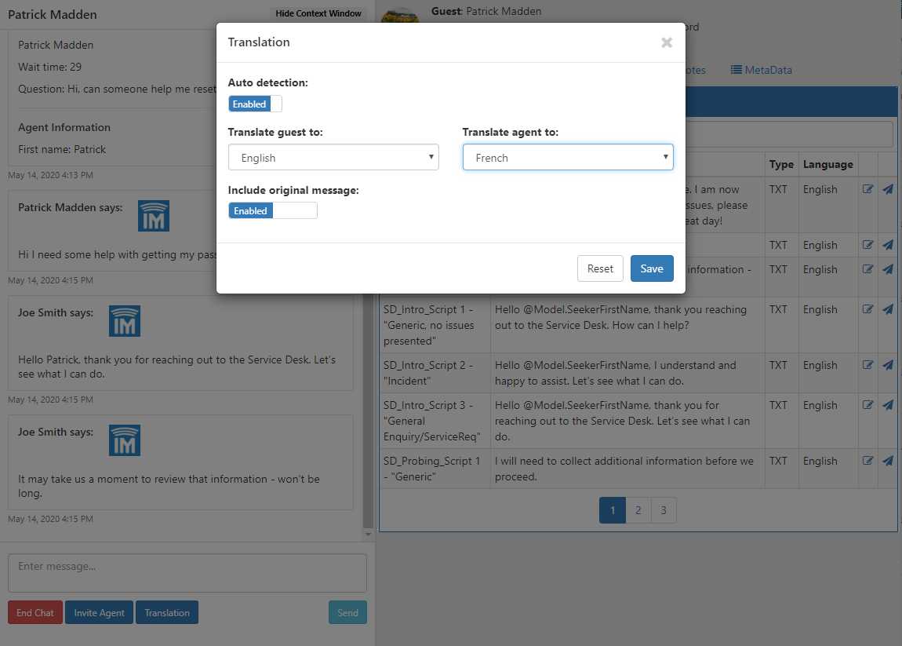Toggle Include original message switch
This screenshot has height=646, width=902.
273,210
